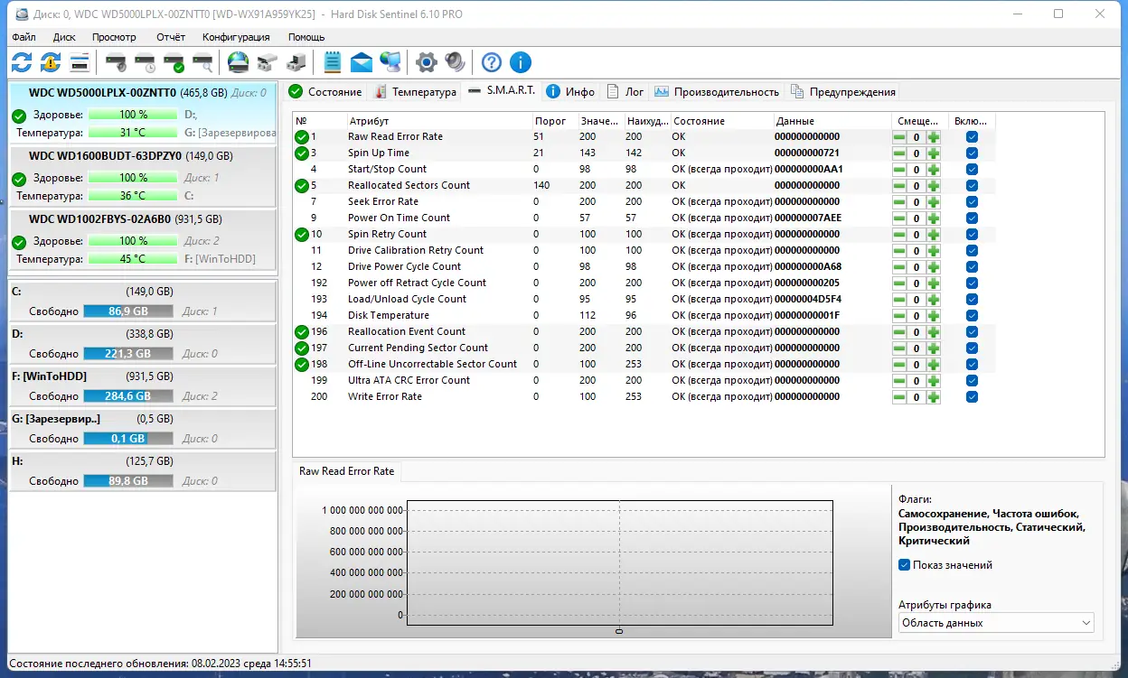
Task: Open the Конфигурация menu
Action: (x=236, y=37)
